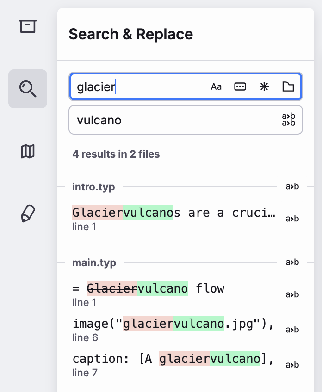Image resolution: width=322 pixels, height=392 pixels.
Task: Replace match in 'Glaciers are a cruci…' row
Action: tap(292, 219)
